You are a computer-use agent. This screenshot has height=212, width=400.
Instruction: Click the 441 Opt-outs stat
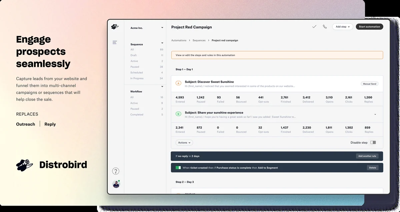[263, 99]
